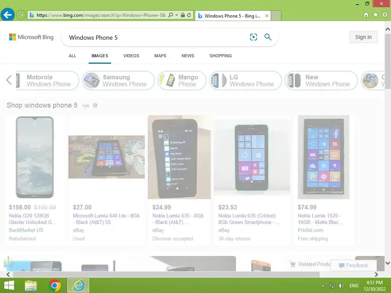Screen dimensions: 391x293
Task: Select Samsung Windows Phone suggestion
Action: tap(118, 80)
